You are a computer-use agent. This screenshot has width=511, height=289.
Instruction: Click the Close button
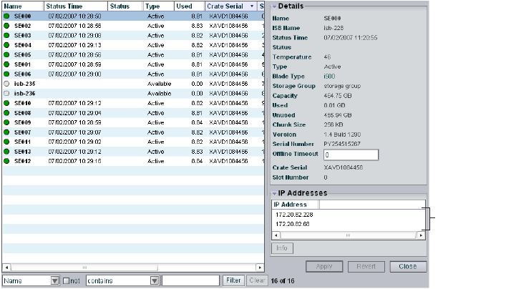408,267
